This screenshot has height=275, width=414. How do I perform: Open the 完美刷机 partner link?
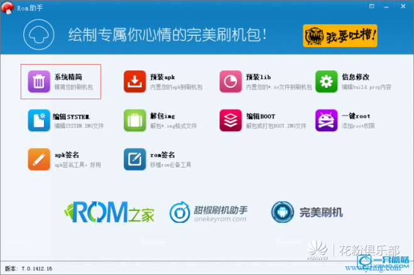click(x=307, y=212)
